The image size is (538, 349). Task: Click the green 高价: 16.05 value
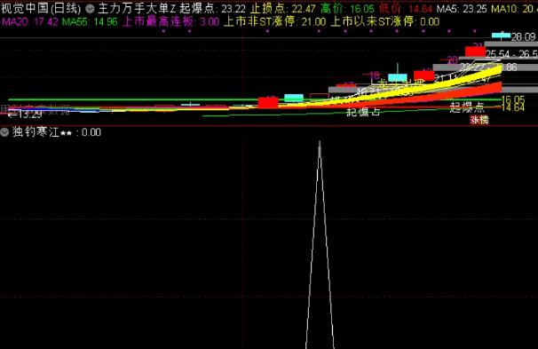pos(347,9)
